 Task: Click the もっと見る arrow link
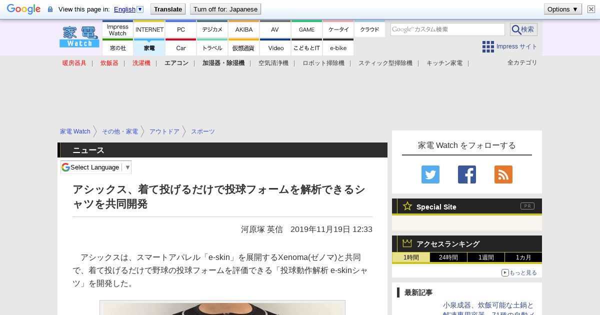click(519, 272)
